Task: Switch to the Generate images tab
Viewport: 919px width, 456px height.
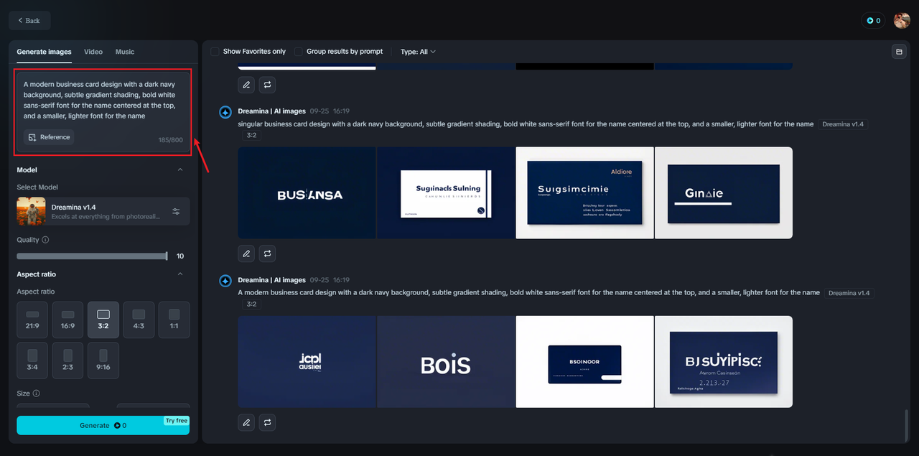Action: [x=44, y=52]
